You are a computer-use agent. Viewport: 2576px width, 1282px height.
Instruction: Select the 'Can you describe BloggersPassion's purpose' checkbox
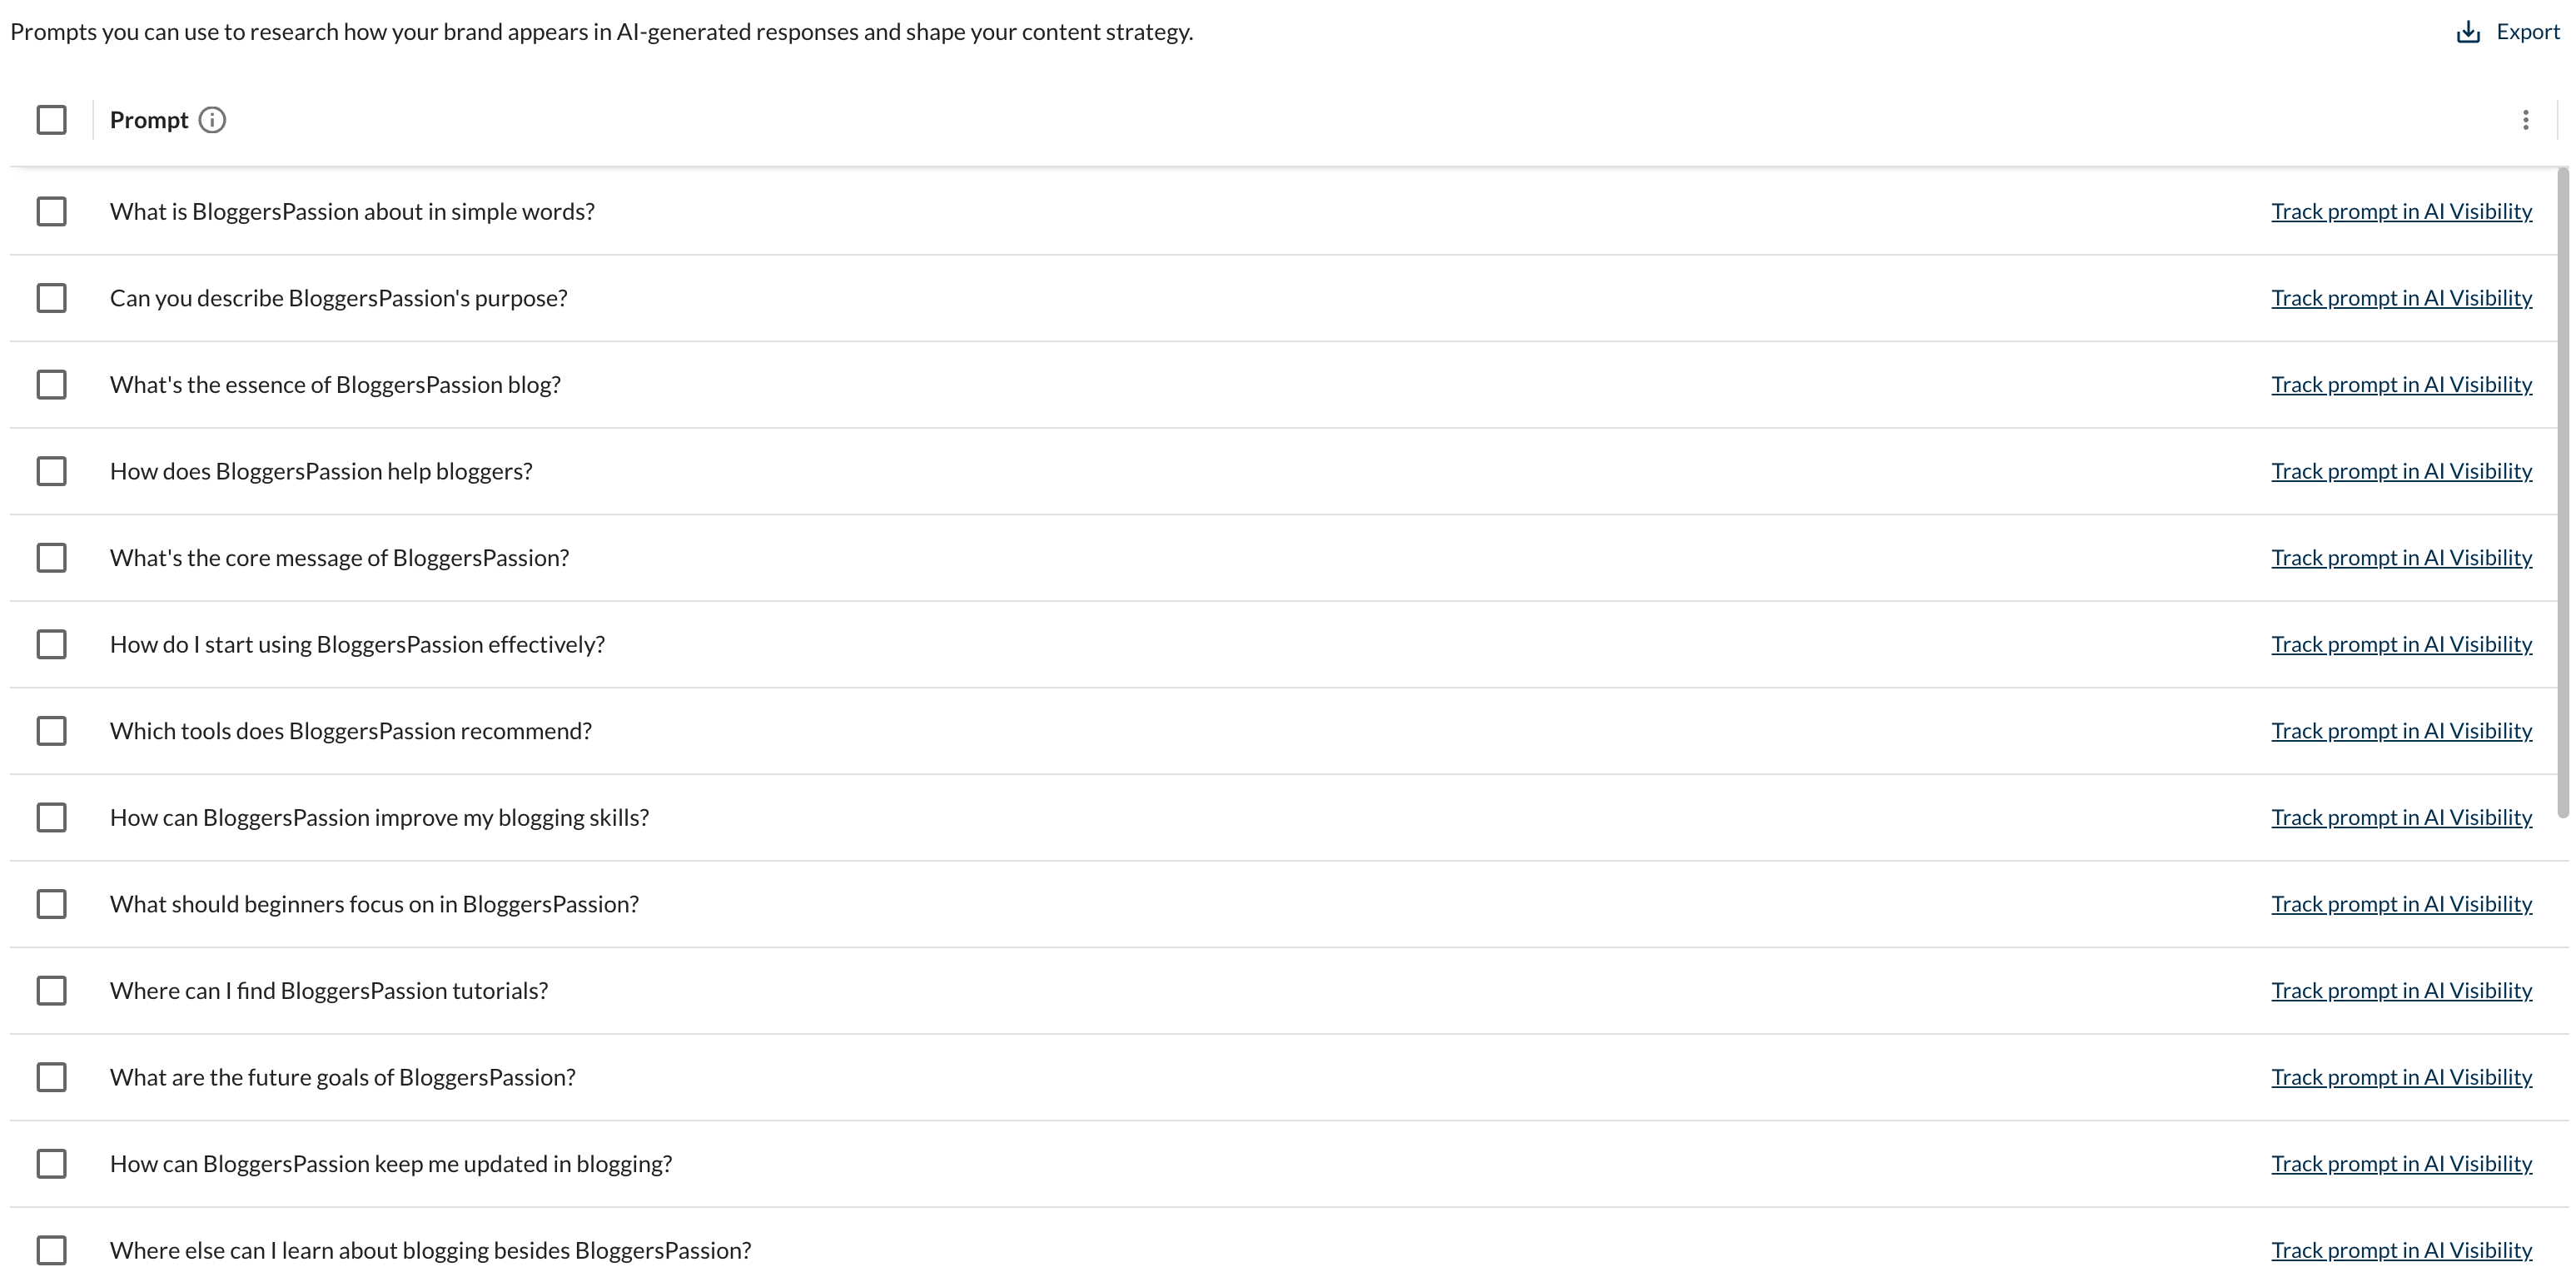pyautogui.click(x=51, y=298)
